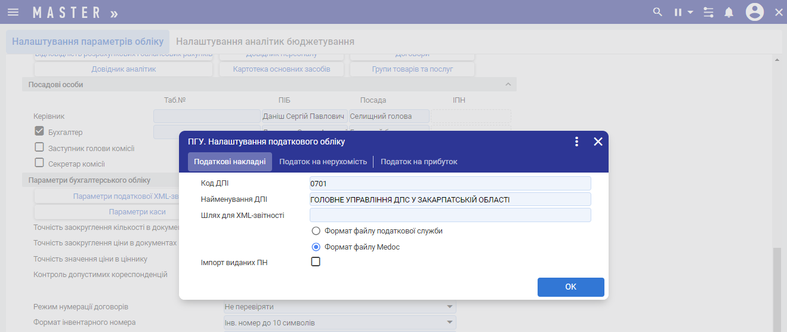The image size is (787, 332).
Task: Open the notifications bell
Action: click(x=729, y=12)
